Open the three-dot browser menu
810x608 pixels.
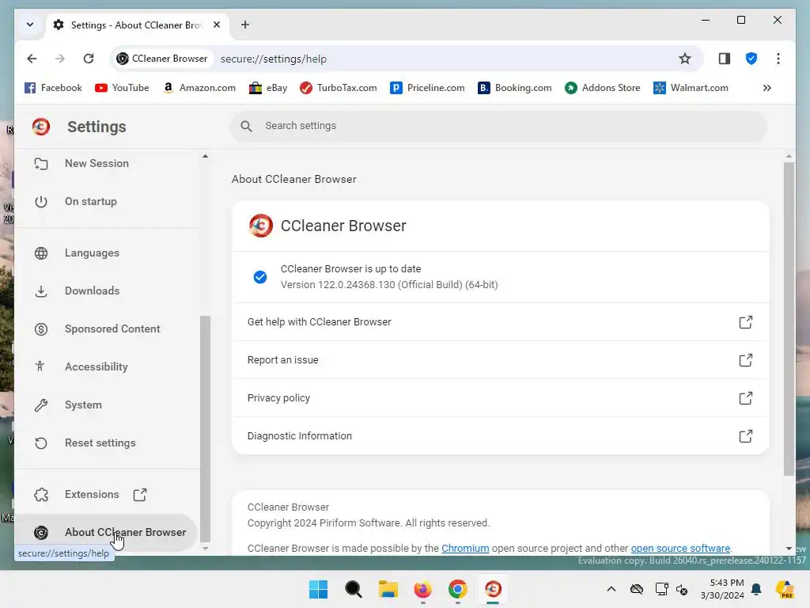pyautogui.click(x=778, y=59)
